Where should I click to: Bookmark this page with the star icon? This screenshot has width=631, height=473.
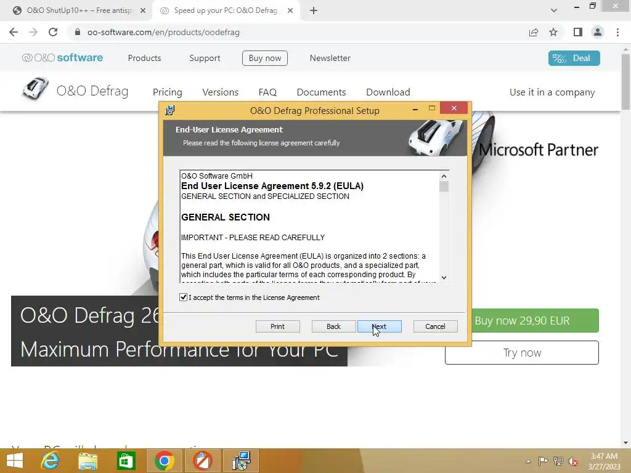point(553,32)
